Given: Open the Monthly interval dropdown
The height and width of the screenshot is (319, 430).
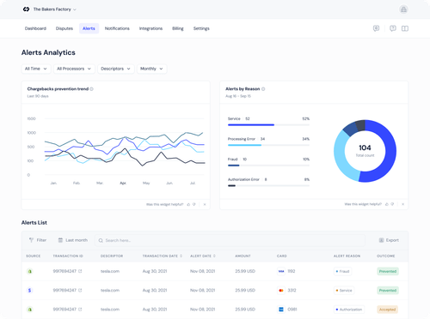Looking at the screenshot, I should point(151,69).
